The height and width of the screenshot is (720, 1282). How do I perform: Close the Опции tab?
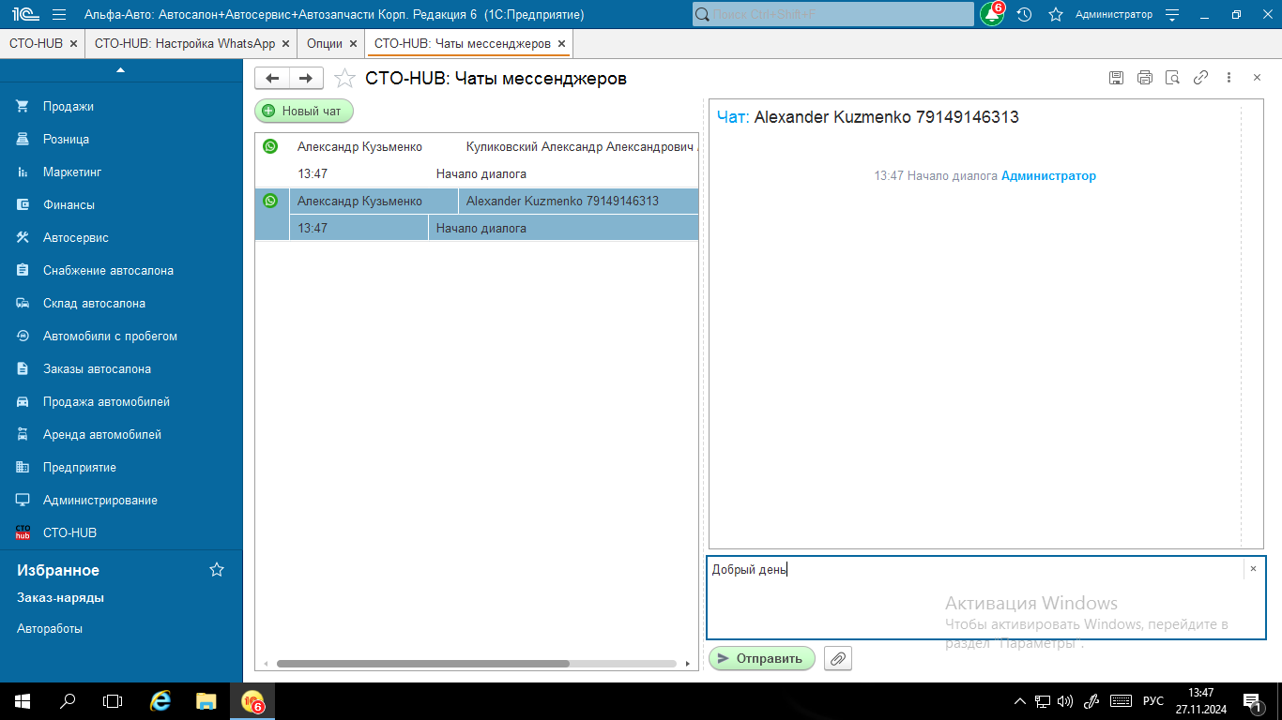(353, 43)
